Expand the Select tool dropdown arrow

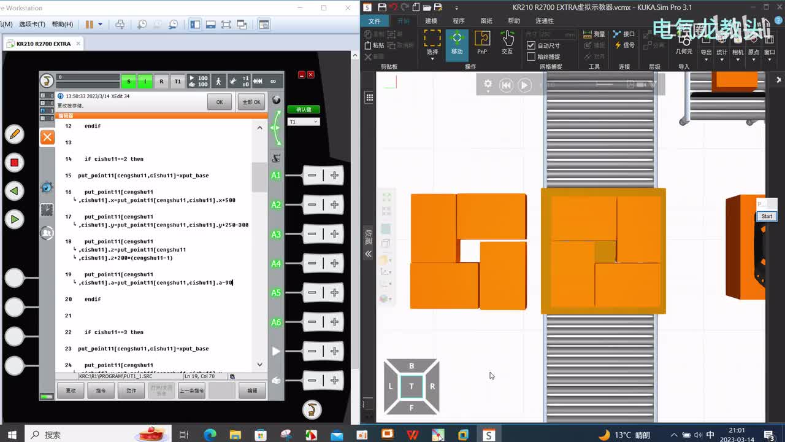(x=432, y=58)
